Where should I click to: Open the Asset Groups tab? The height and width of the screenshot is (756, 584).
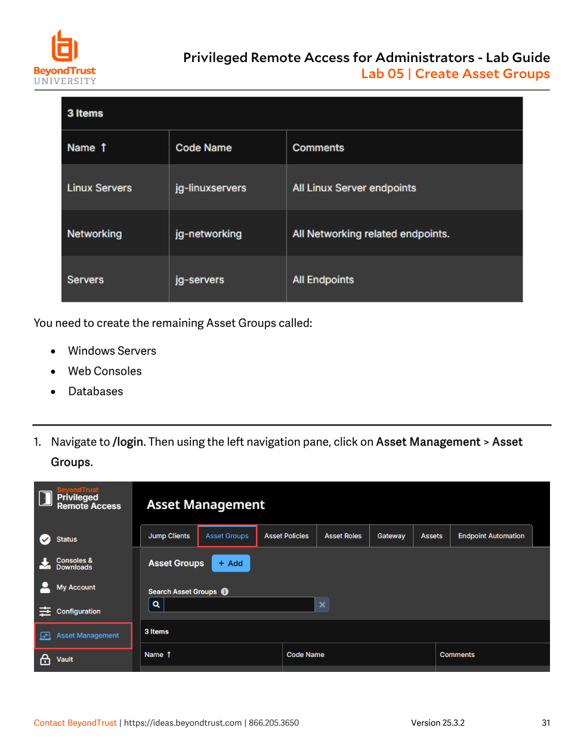(x=227, y=536)
